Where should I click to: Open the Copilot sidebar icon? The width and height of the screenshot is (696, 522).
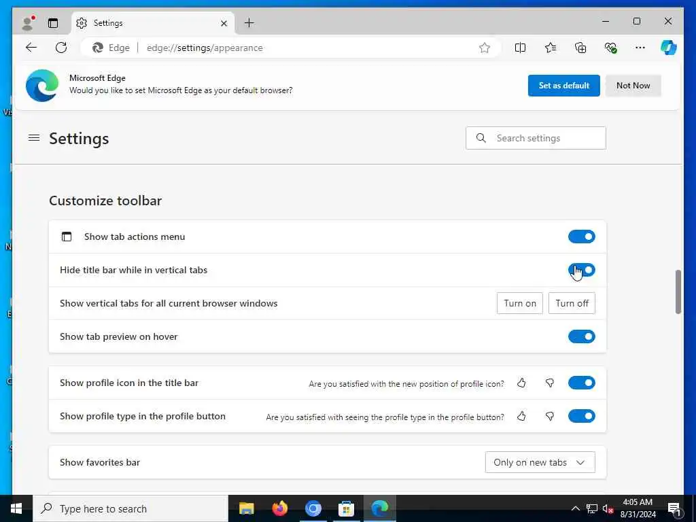[669, 48]
